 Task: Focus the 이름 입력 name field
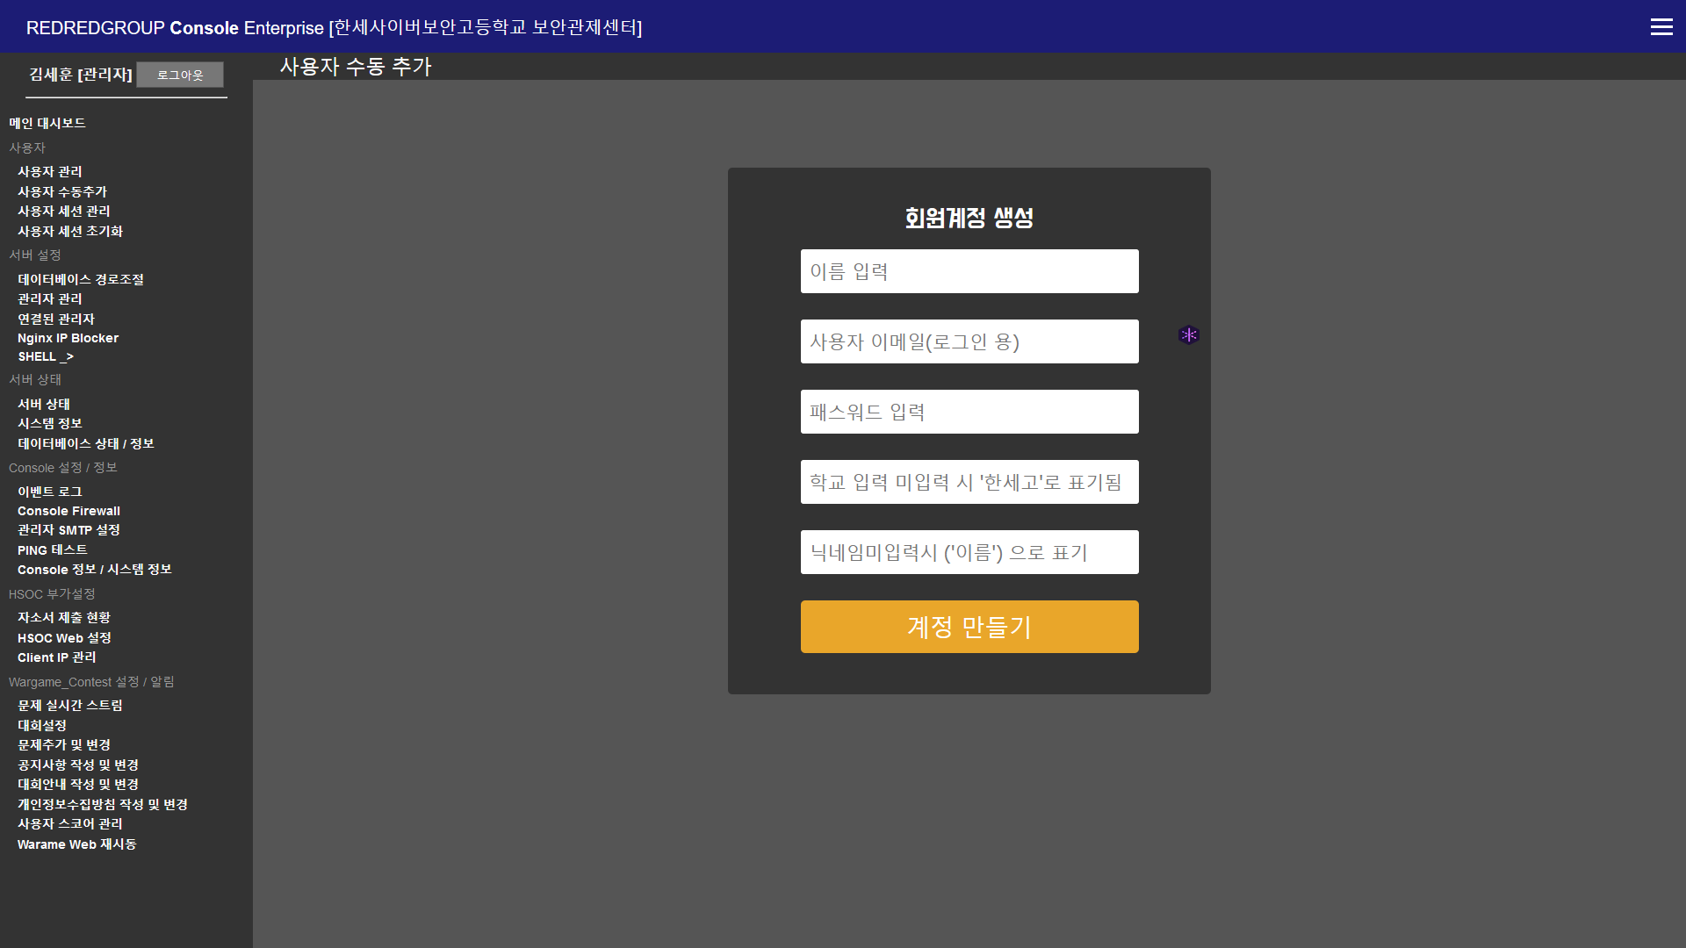click(x=969, y=271)
